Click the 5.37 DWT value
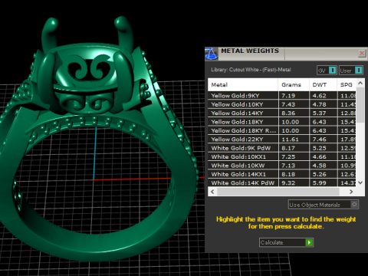Image resolution: width=368 pixels, height=276 pixels. tap(319, 113)
